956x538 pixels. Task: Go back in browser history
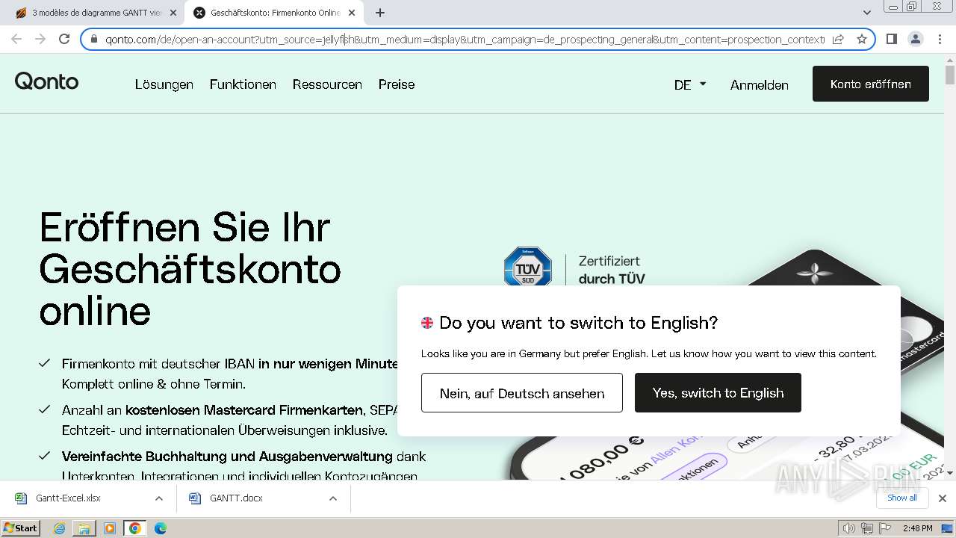click(x=16, y=39)
